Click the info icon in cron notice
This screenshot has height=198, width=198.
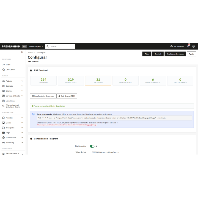click(x=33, y=114)
